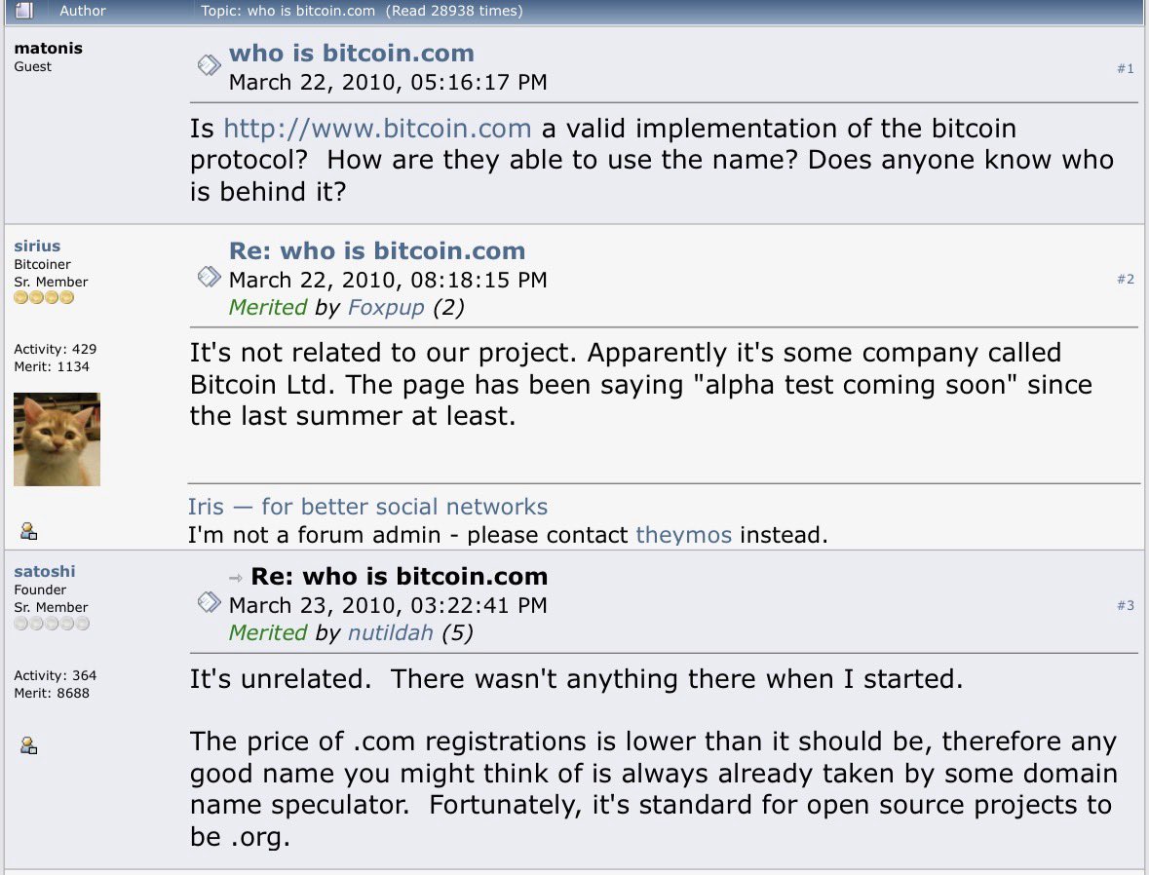
Task: Open sirius kitten avatar image
Action: [57, 438]
